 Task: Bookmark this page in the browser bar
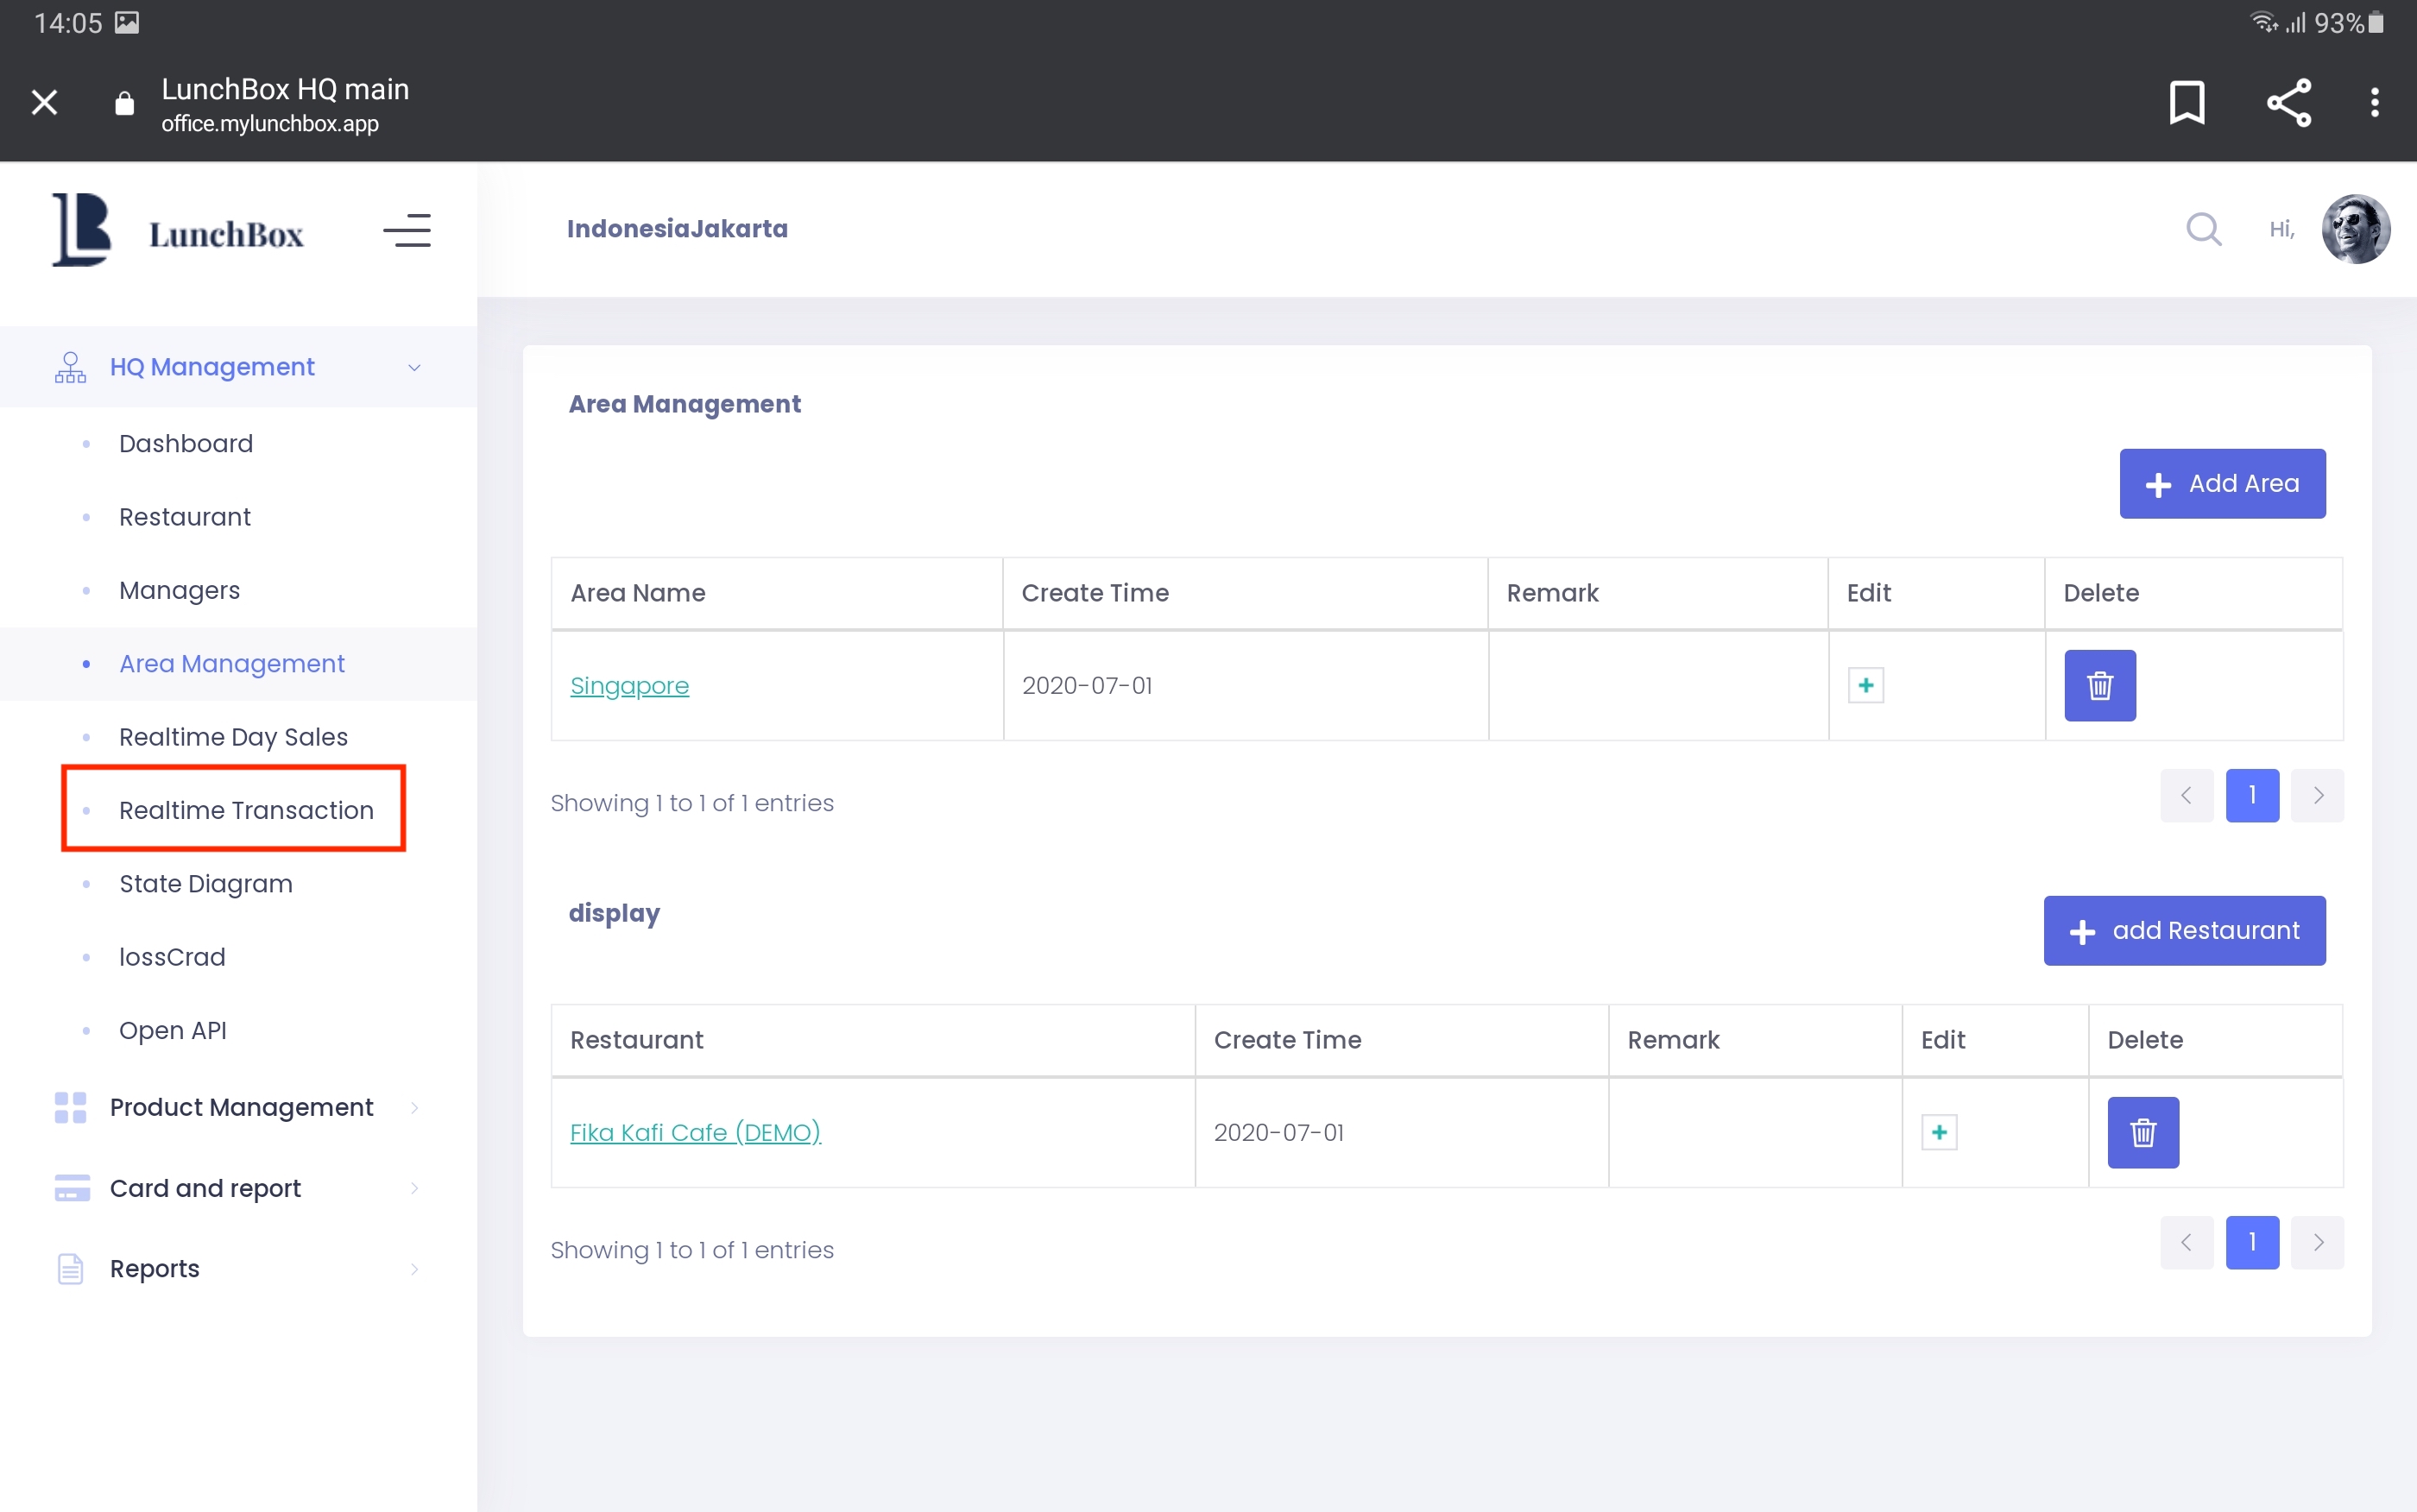pyautogui.click(x=2186, y=102)
